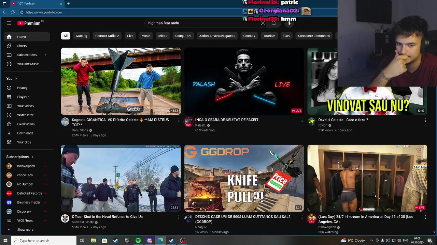
Task: Open Danu Vlogs channel avatar
Action: [65, 121]
